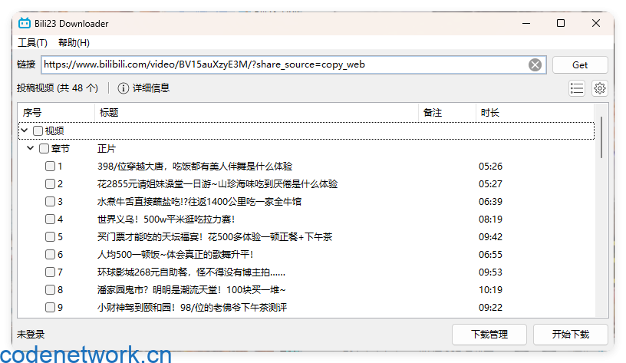Image resolution: width=626 pixels, height=363 pixels.
Task: Check episode 9 checkbox
Action: click(51, 307)
